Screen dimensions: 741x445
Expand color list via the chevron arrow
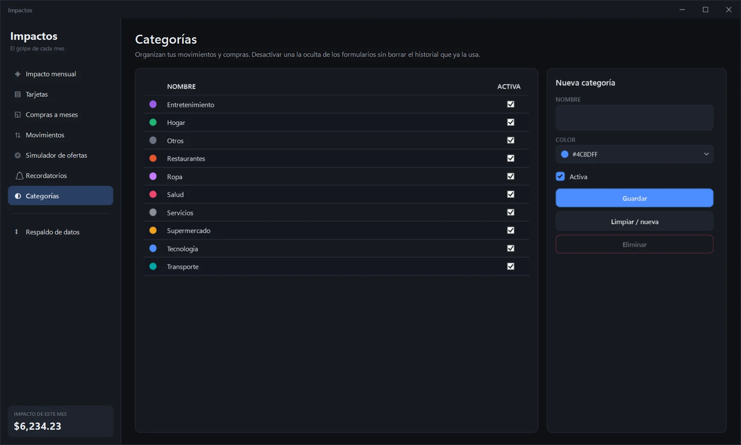coord(706,154)
